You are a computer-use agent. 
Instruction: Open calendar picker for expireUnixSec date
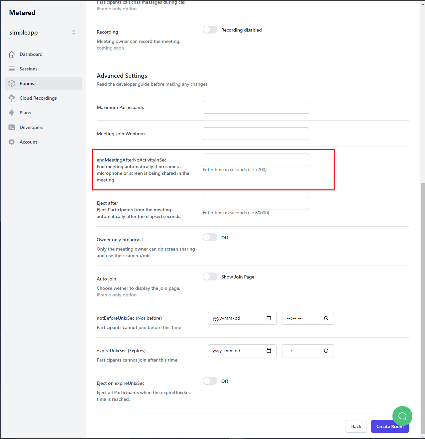pos(269,351)
